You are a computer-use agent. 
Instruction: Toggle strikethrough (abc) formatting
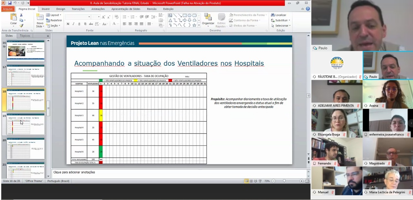(91, 24)
